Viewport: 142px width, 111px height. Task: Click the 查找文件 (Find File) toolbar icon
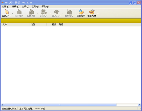tap(56, 13)
